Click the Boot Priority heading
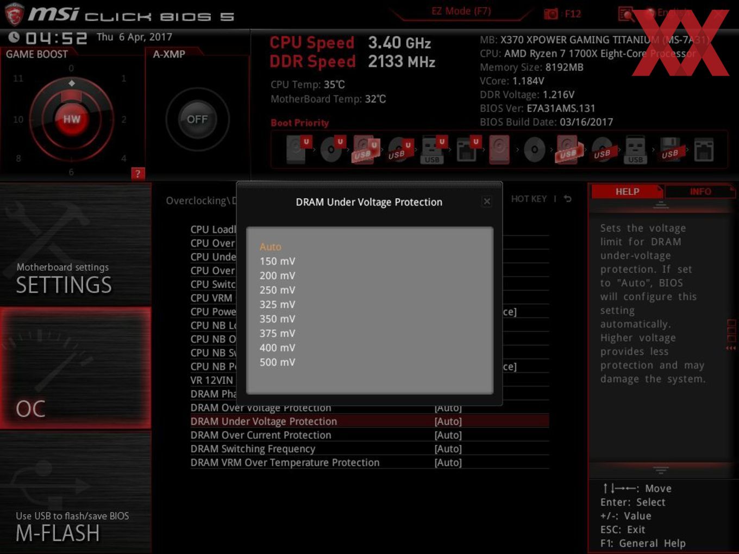Image resolution: width=739 pixels, height=554 pixels. pyautogui.click(x=300, y=123)
